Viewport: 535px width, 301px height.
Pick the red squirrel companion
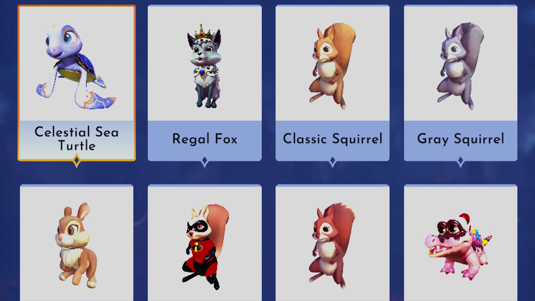[x=332, y=246]
